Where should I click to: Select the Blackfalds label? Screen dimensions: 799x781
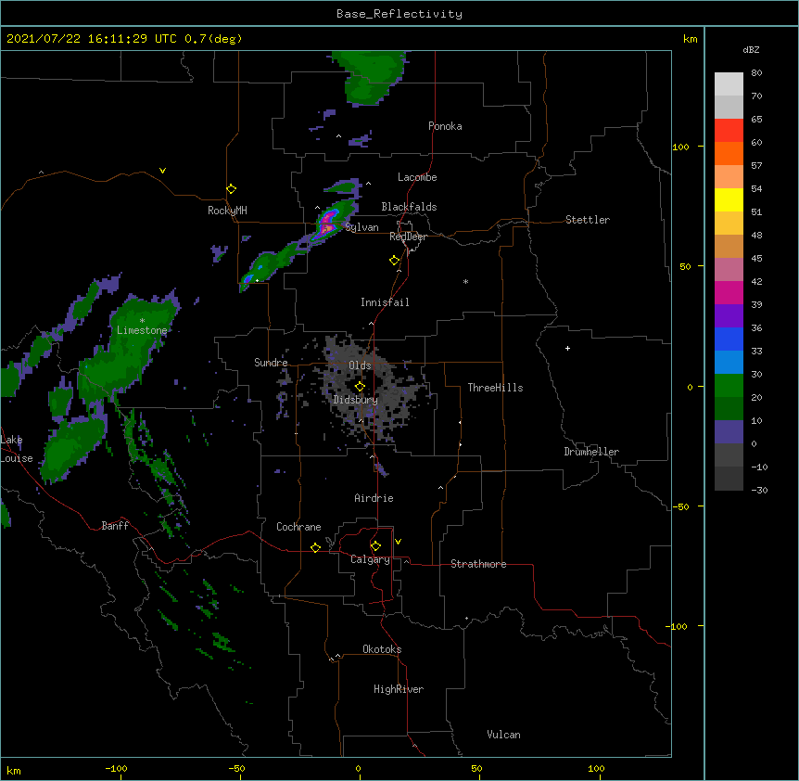[x=409, y=207]
